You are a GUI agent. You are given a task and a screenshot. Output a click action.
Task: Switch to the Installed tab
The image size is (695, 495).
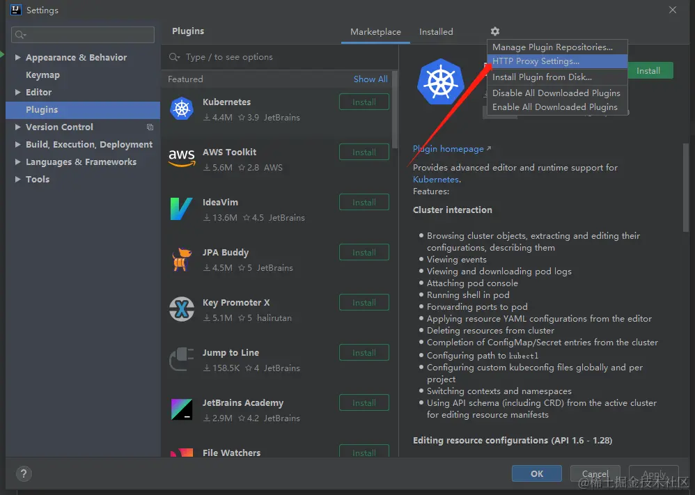coord(436,32)
